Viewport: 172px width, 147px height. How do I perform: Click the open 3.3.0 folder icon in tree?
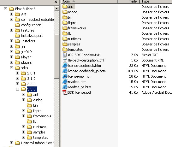(x=23, y=89)
